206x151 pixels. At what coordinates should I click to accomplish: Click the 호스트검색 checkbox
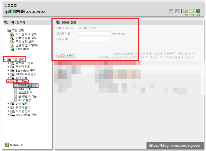[15, 93]
